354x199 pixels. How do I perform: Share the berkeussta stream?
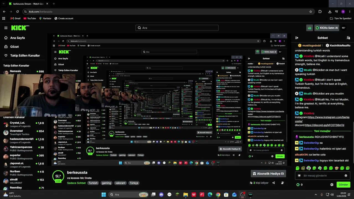point(274,183)
